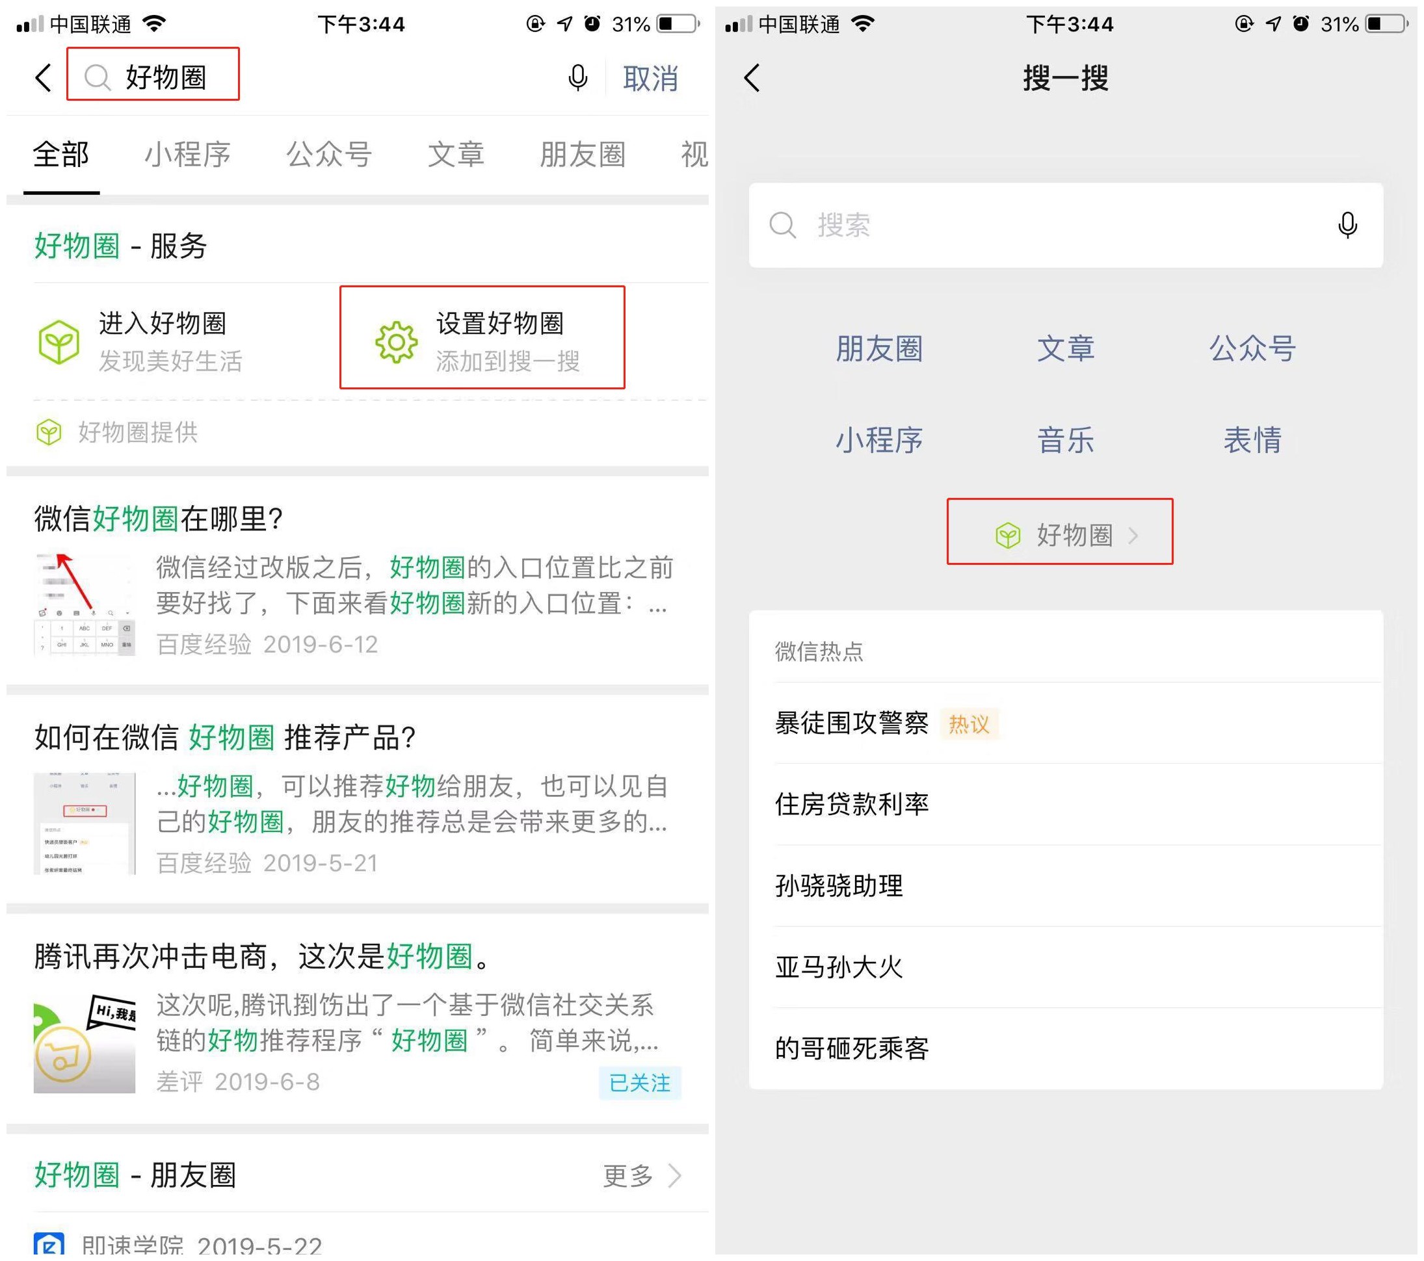1424x1261 pixels.
Task: Tap the microphone in the 搜索 box
Action: click(x=1347, y=226)
